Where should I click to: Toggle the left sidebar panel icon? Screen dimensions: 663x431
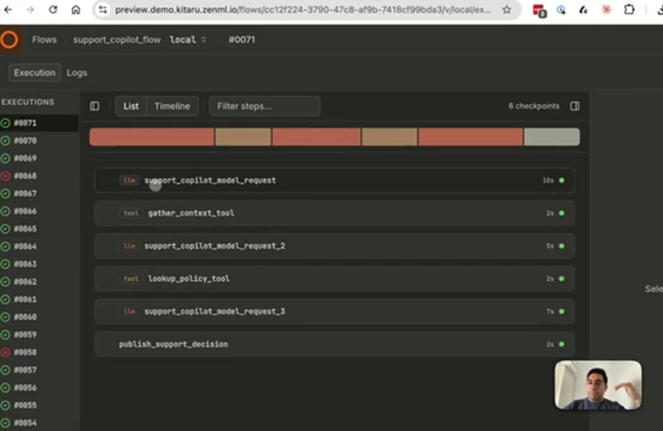95,106
